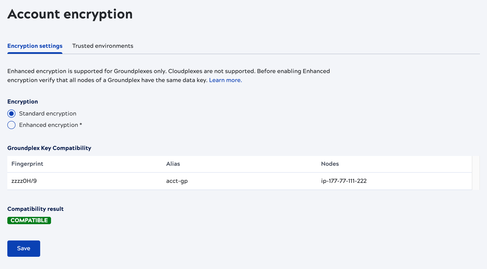Click the Groundplex key row in the table

(190, 181)
